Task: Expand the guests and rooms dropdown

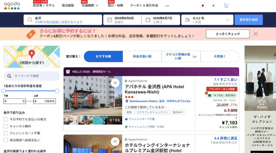Action: pos(228,20)
